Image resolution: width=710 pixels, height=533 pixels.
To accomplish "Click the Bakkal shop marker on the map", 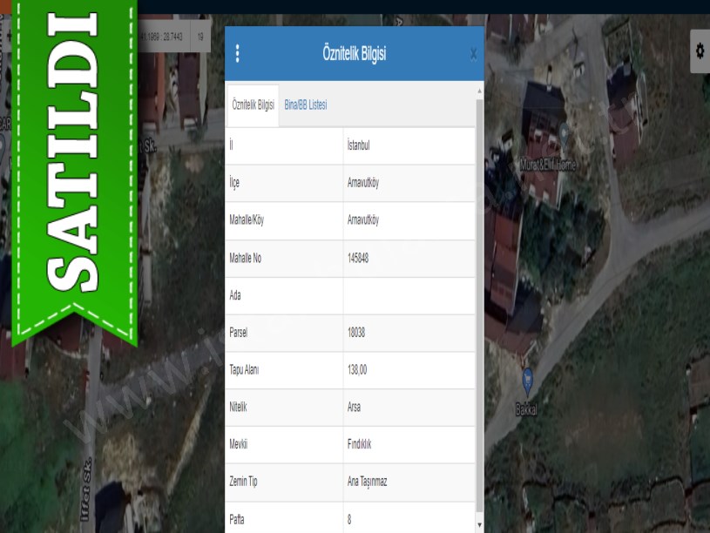I will tap(527, 379).
